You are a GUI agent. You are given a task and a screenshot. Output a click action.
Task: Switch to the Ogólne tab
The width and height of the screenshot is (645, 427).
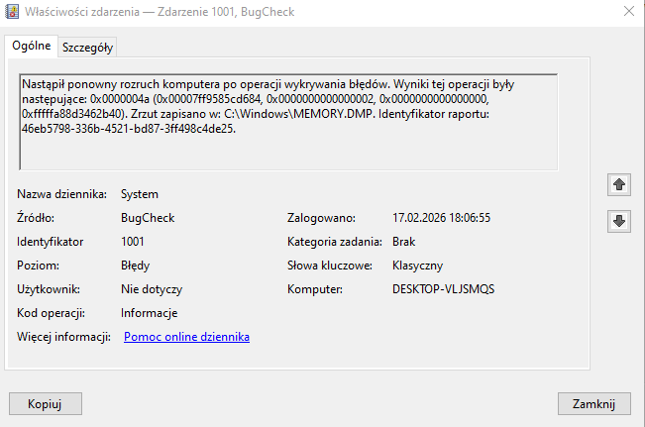[x=31, y=46]
